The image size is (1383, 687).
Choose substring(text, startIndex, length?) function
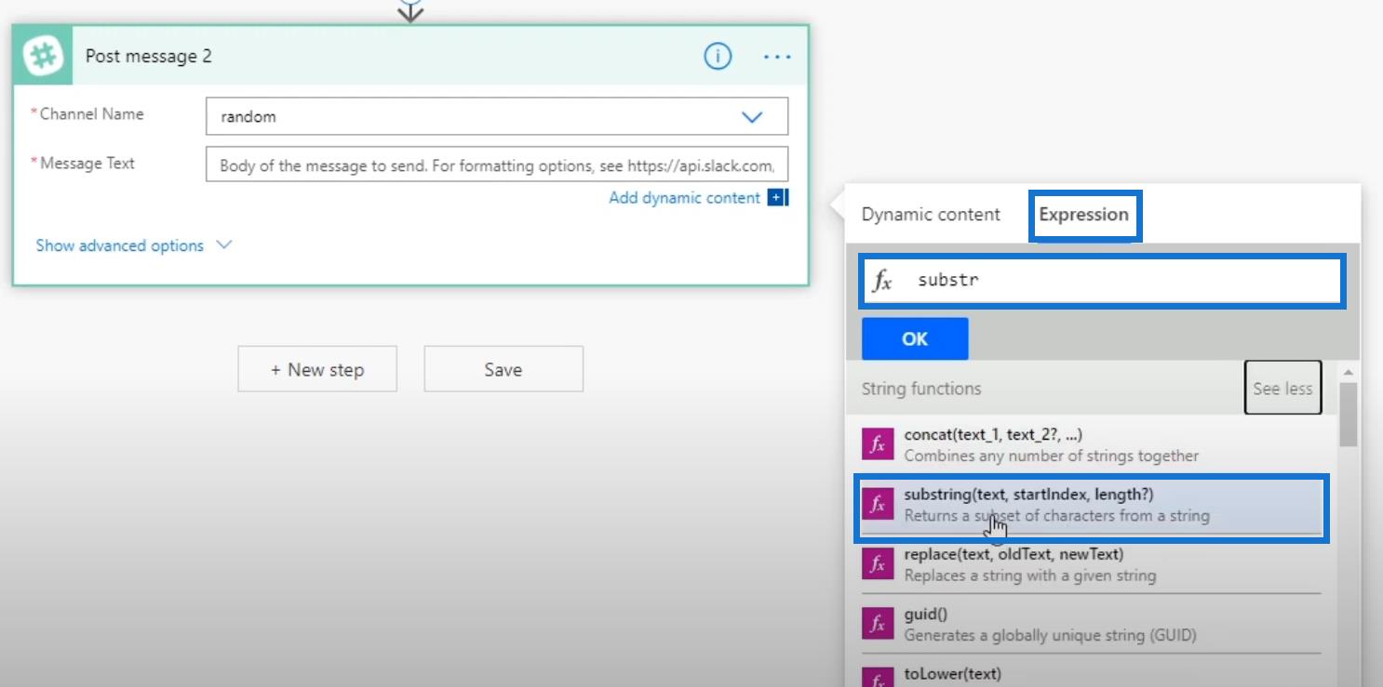[1092, 504]
